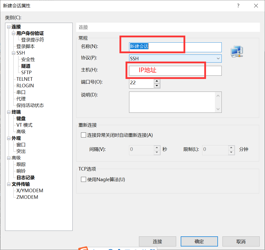Decrease the 端口号 value with down arrow
The image size is (265, 250).
tap(157, 86)
